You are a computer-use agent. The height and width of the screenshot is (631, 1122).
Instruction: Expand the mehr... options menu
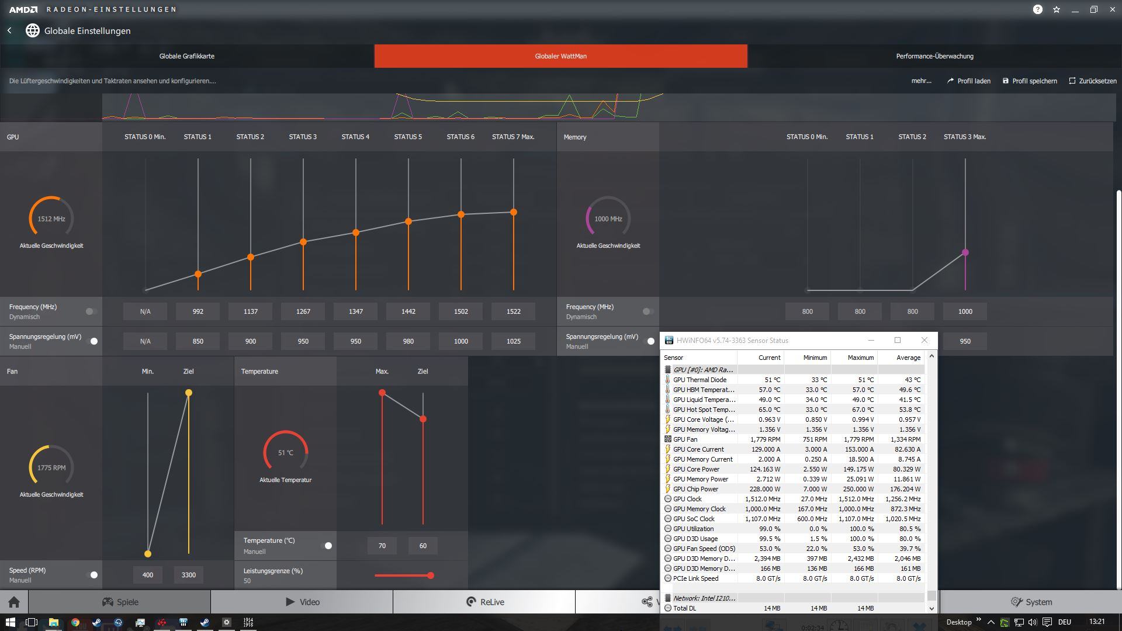921,81
